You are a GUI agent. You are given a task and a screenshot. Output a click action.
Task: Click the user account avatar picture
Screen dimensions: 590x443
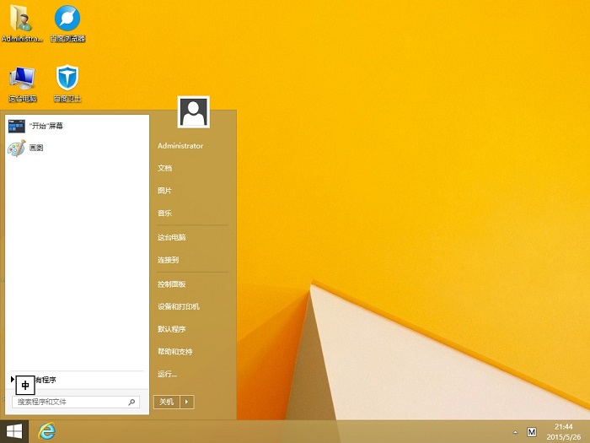[194, 111]
